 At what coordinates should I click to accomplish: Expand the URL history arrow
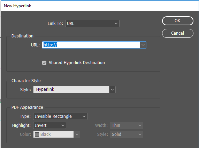tap(143, 45)
